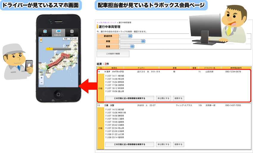
Task: Click phone number 090-1234-5678
Action: coord(233,72)
